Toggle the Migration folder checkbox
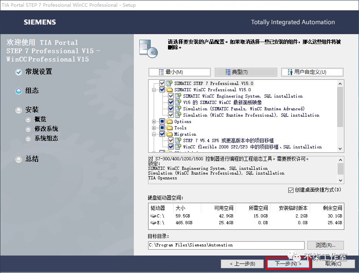The height and width of the screenshot is (273, 359). pyautogui.click(x=162, y=134)
